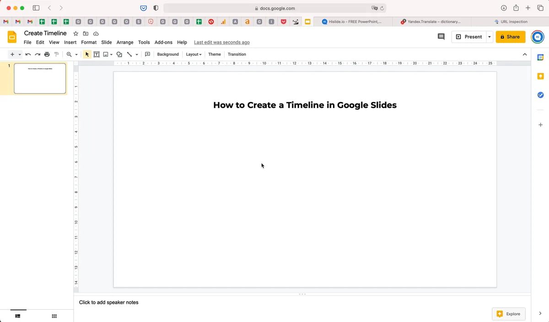549x322 pixels.
Task: Click the docs.google.com address bar
Action: 274,8
